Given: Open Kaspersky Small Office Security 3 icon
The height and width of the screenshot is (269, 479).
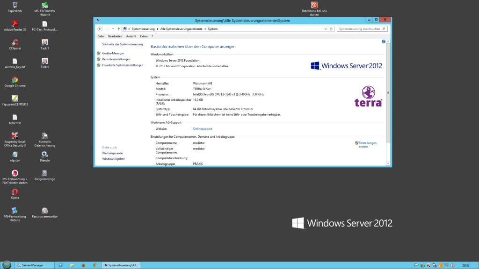Looking at the screenshot, I should click(15, 140).
